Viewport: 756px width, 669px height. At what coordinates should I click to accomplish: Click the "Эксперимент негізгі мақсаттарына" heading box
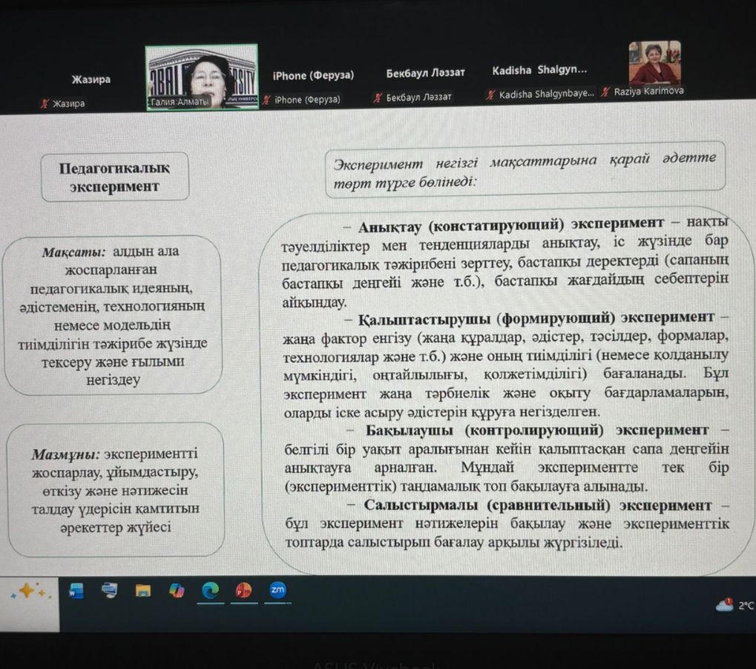[524, 170]
